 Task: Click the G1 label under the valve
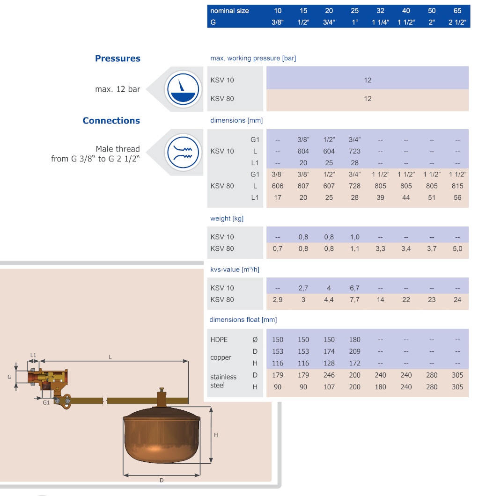point(46,402)
